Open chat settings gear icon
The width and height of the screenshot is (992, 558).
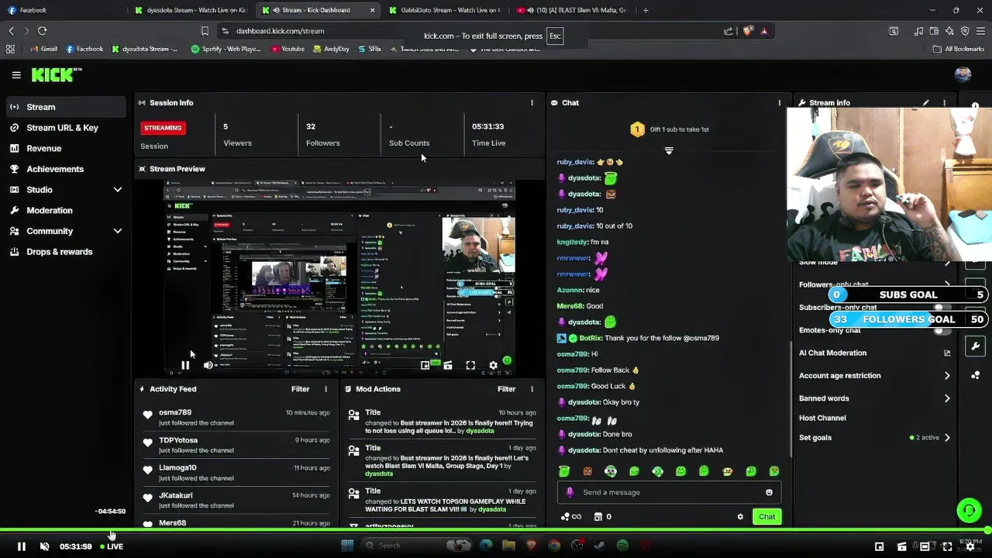(740, 517)
